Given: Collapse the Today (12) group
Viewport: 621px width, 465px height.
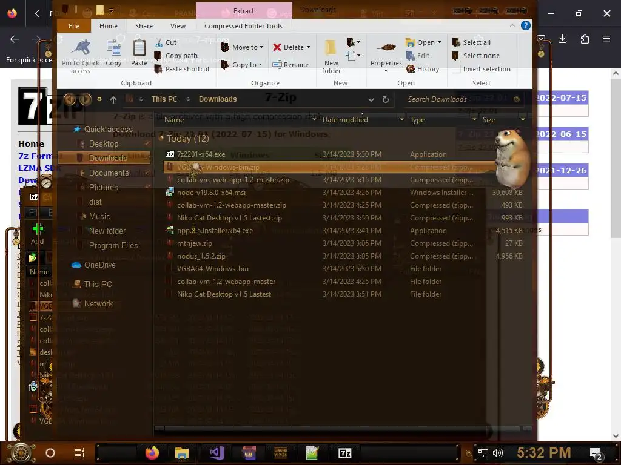Looking at the screenshot, I should point(161,139).
